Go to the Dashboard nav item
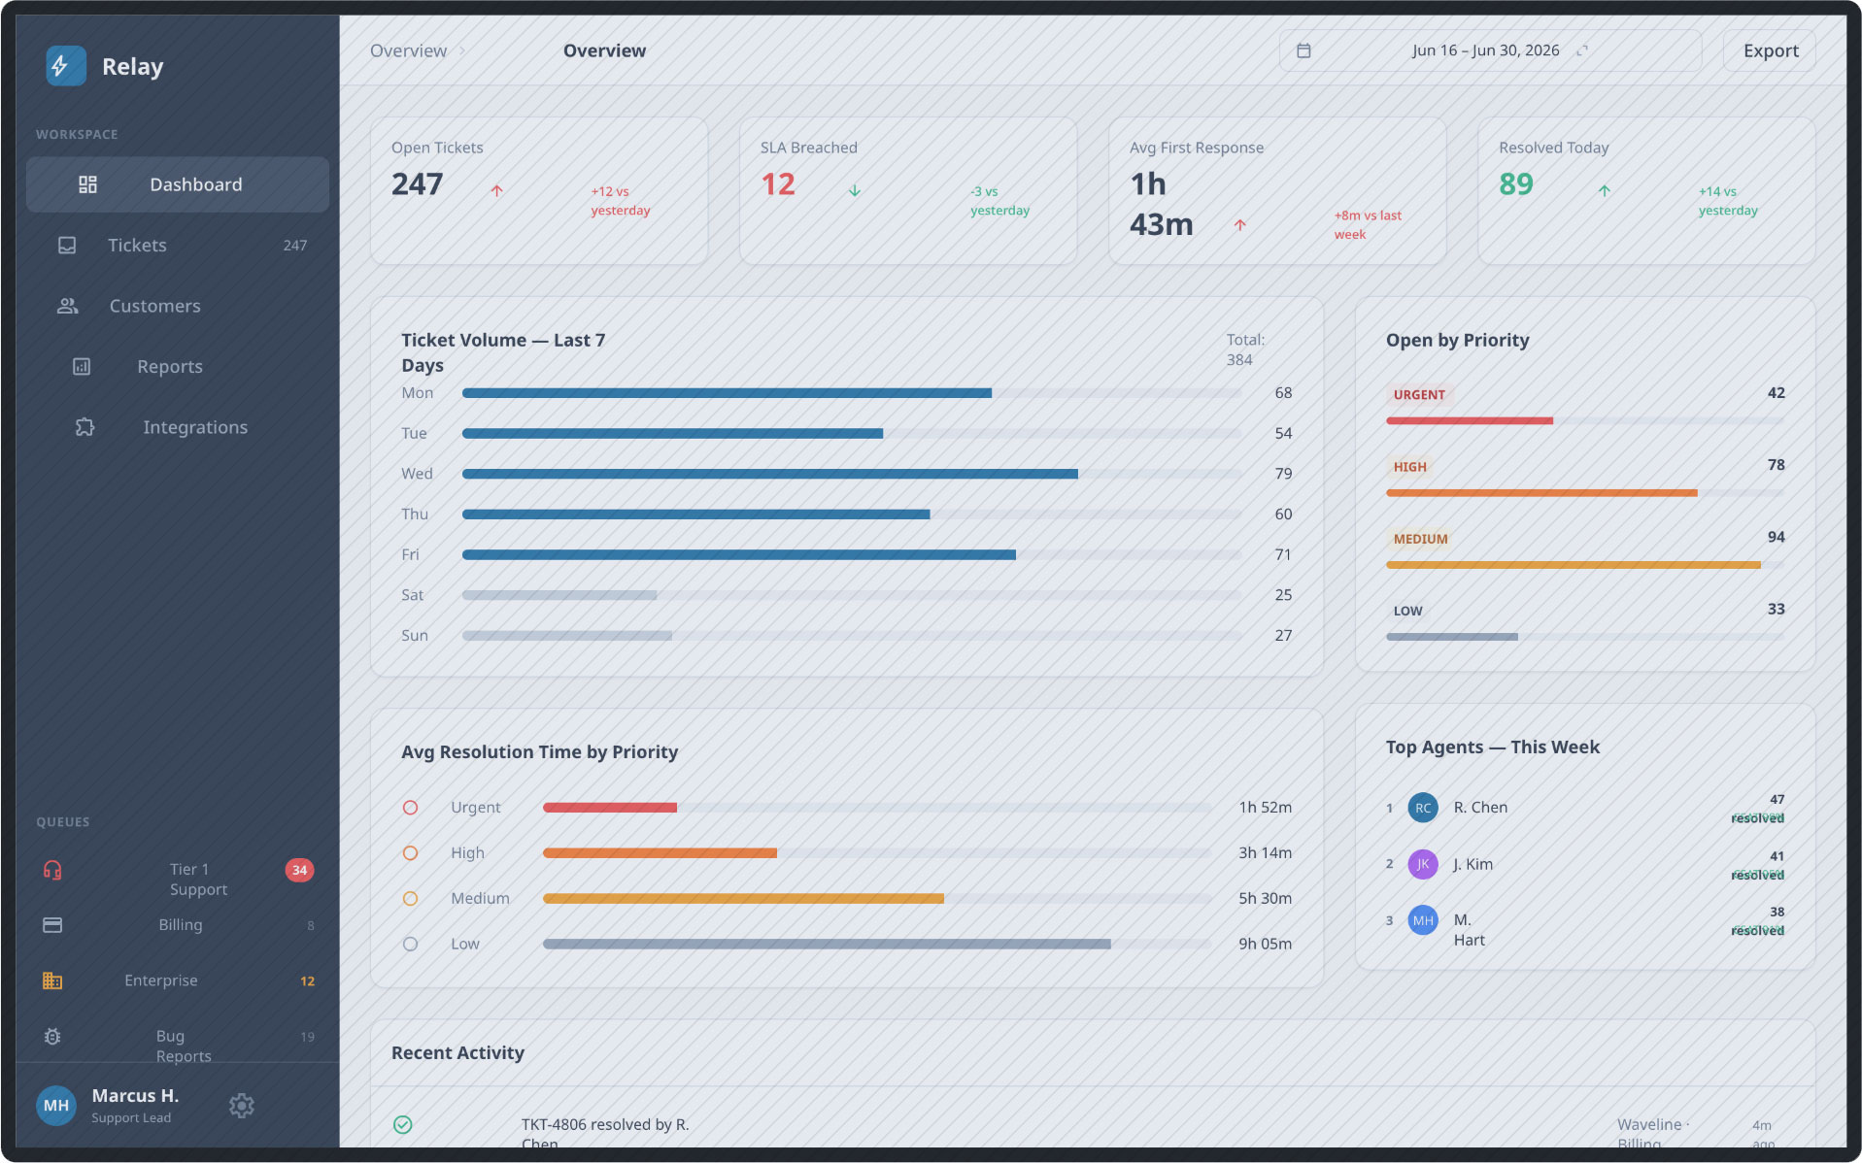The width and height of the screenshot is (1862, 1163). pyautogui.click(x=178, y=184)
